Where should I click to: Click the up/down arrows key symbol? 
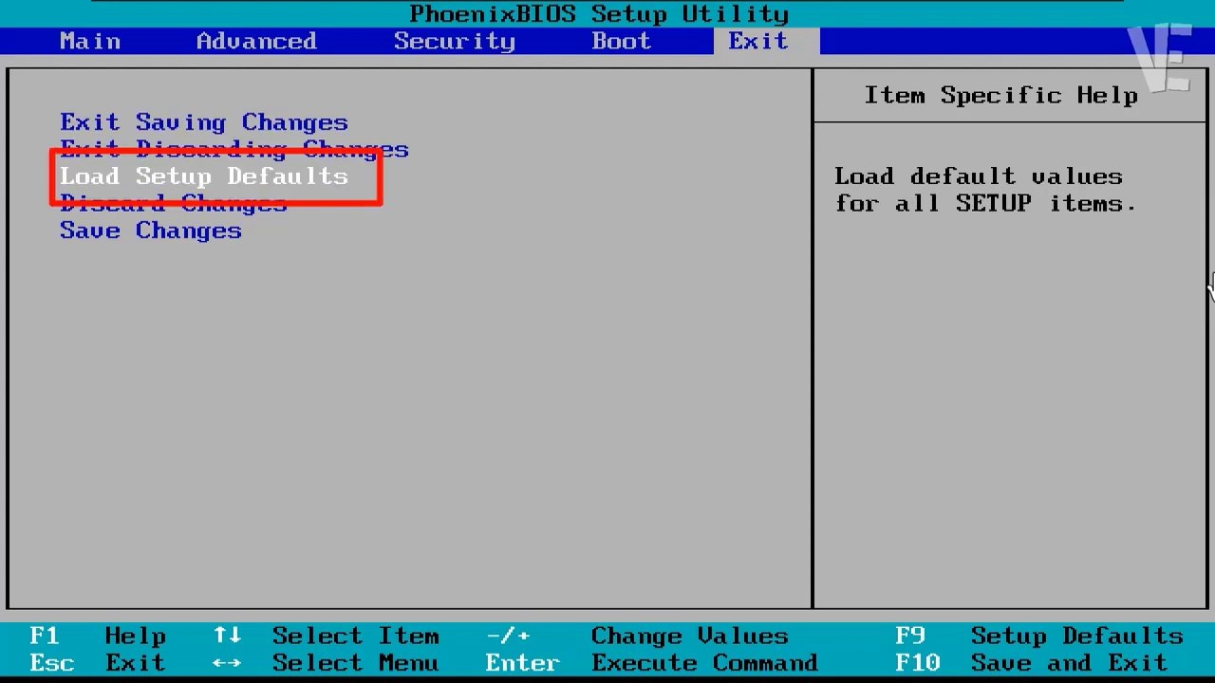click(227, 636)
